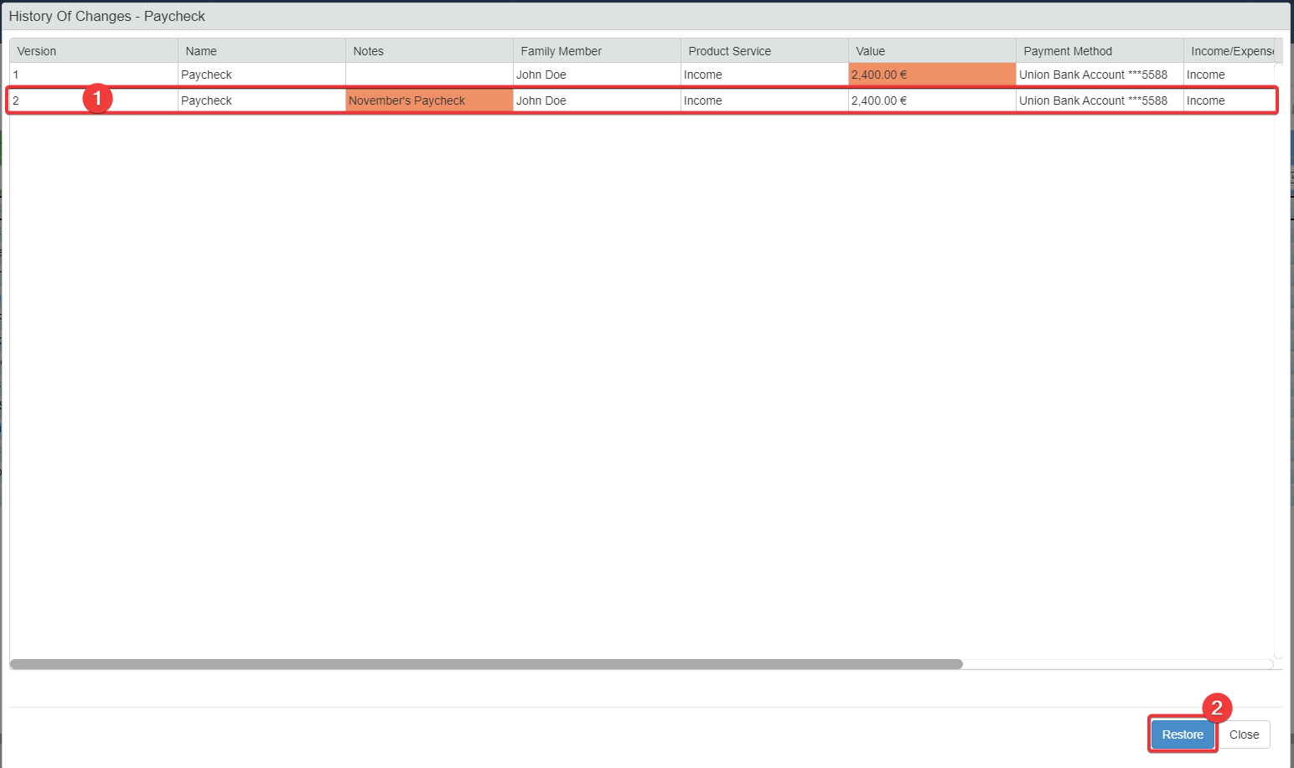
Task: Click the empty Notes cell in version 1
Action: click(x=428, y=75)
